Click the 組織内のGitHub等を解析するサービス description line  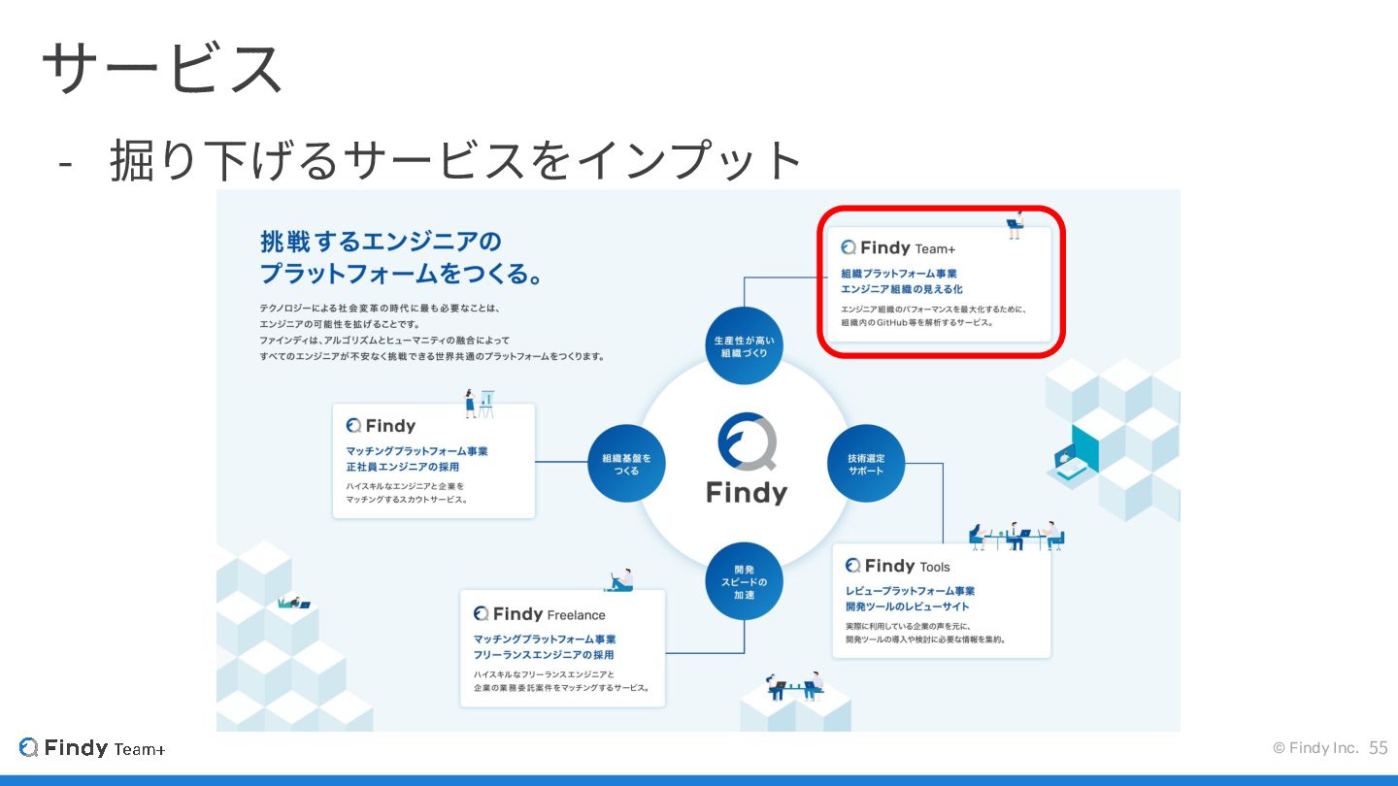[917, 322]
